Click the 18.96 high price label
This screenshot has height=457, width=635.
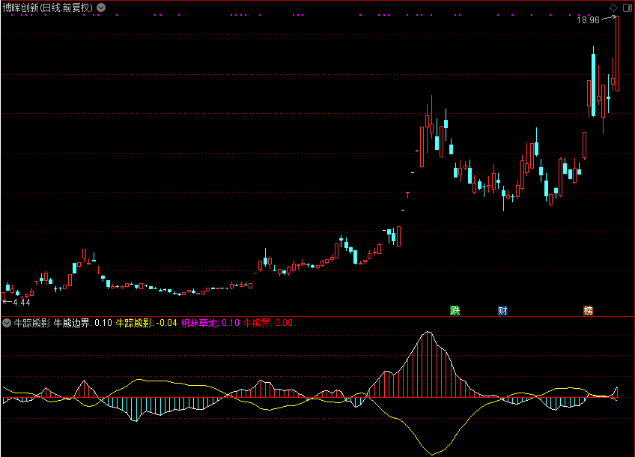588,19
